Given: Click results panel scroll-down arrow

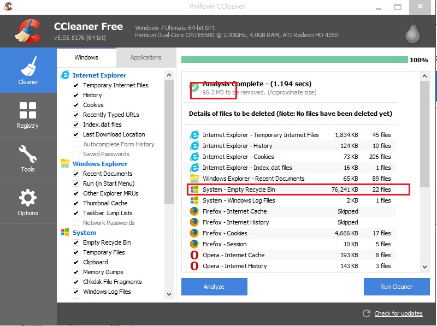Looking at the screenshot, I should 424,266.
